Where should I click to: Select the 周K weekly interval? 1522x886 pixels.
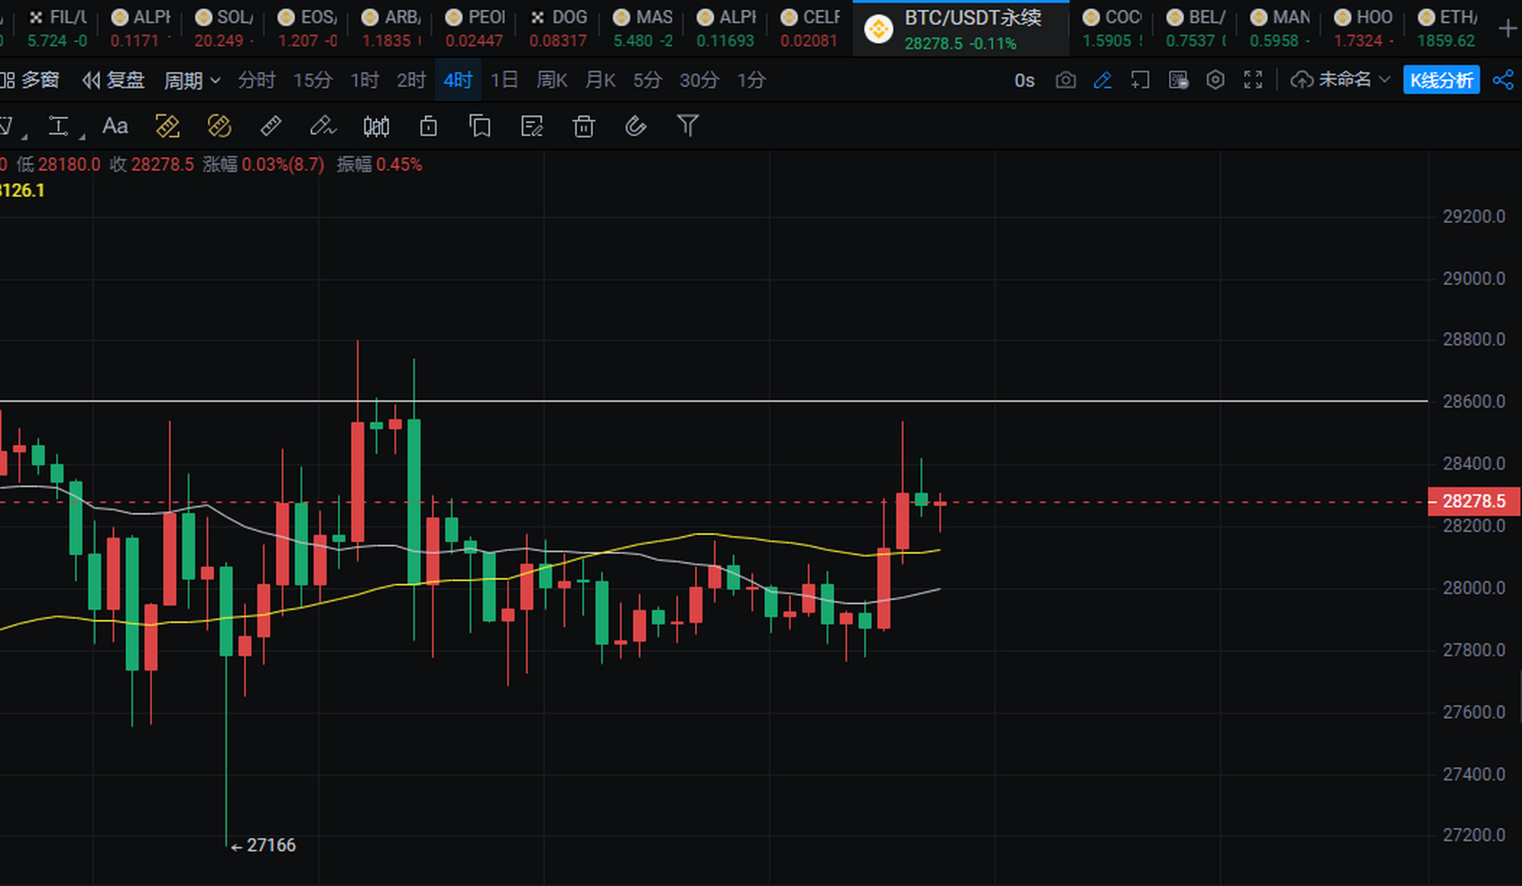(x=552, y=80)
